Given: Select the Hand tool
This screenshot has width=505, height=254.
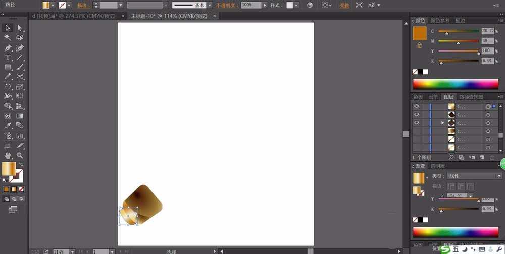Looking at the screenshot, I should click(x=8, y=155).
